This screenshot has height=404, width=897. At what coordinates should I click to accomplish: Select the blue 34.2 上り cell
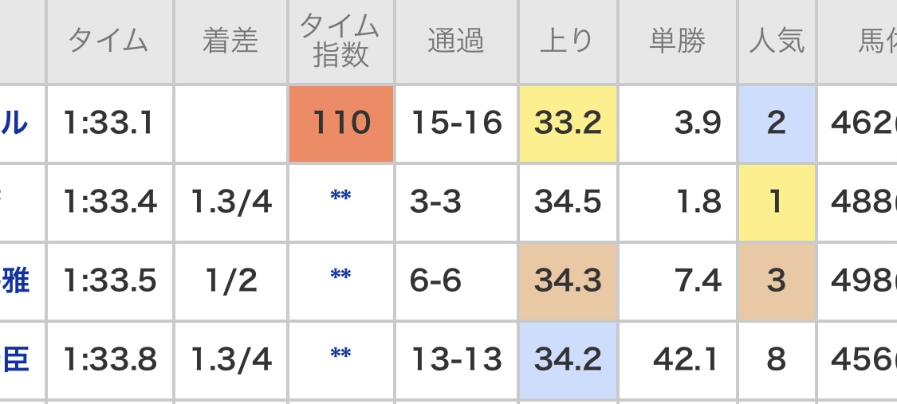(x=567, y=360)
